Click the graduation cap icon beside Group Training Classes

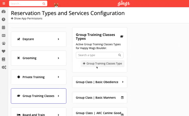[x=19, y=96]
